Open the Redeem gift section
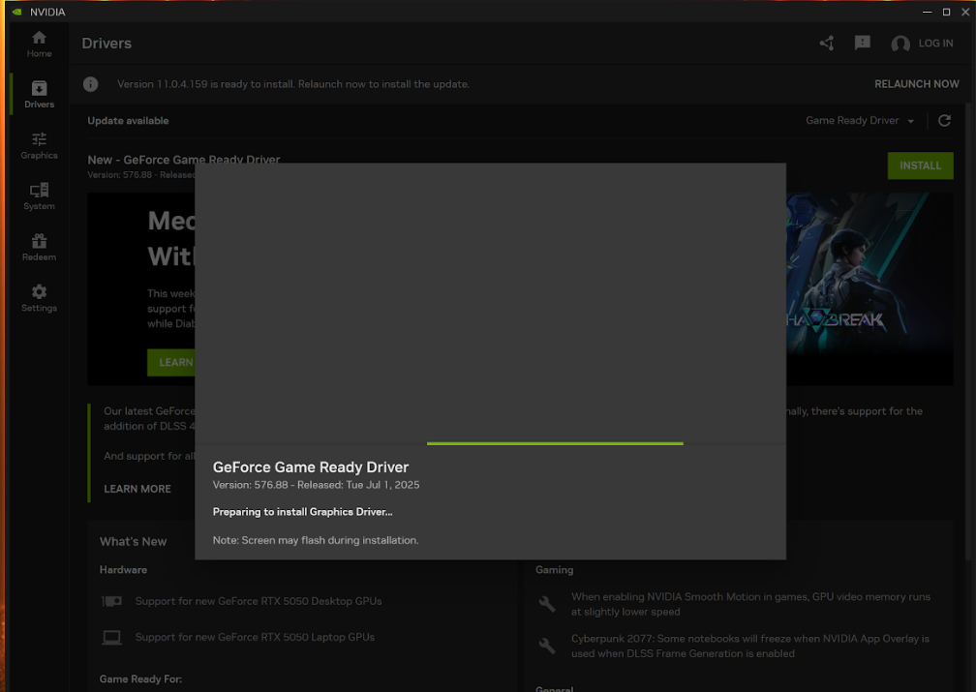 tap(39, 248)
